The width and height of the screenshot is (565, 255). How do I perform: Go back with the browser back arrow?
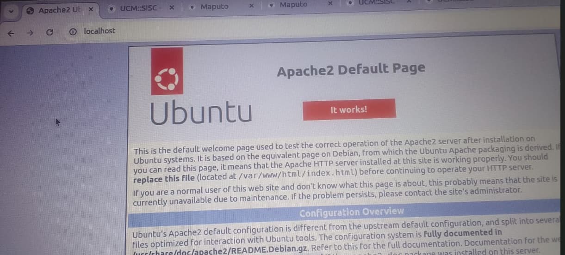click(x=11, y=33)
